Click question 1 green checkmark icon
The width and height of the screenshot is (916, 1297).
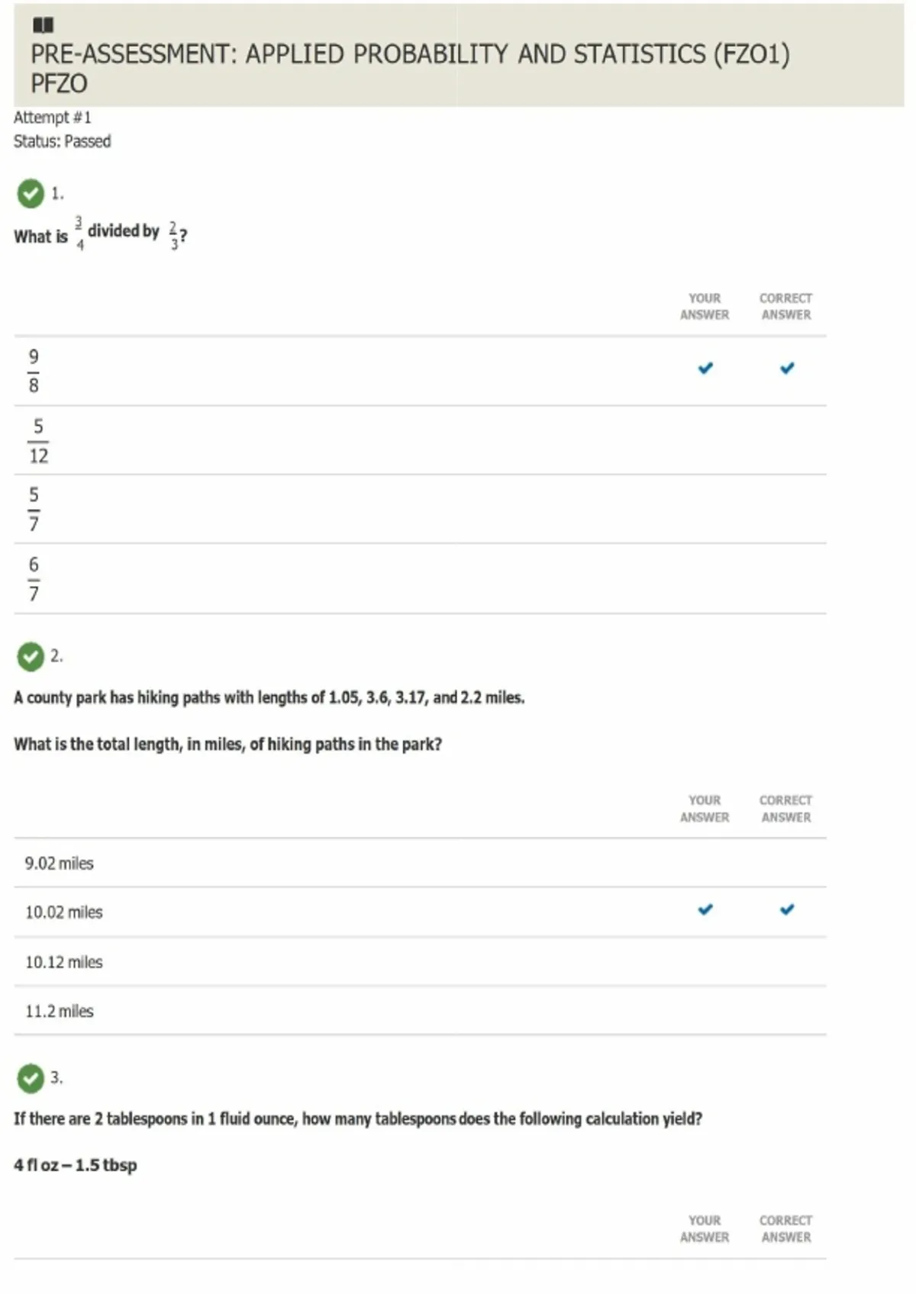tap(31, 194)
